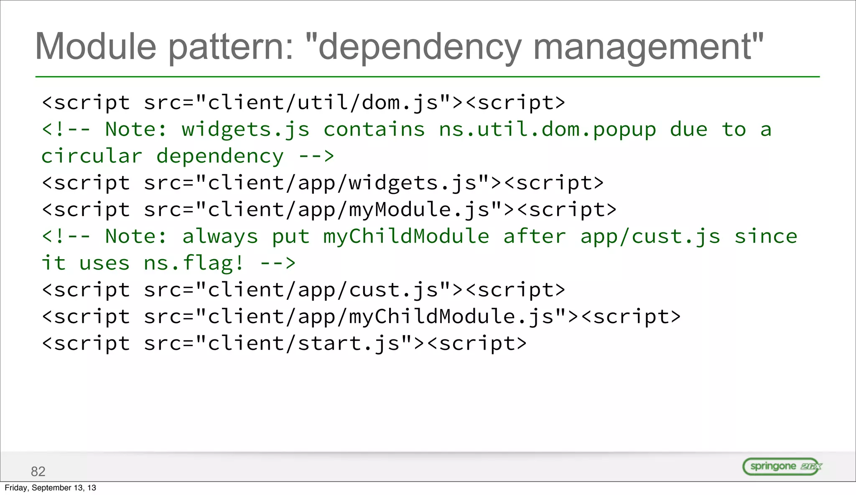Screen dimensions: 856x495
Task: Click the 'it uses ns.flag! -->' comment line
Action: point(168,263)
